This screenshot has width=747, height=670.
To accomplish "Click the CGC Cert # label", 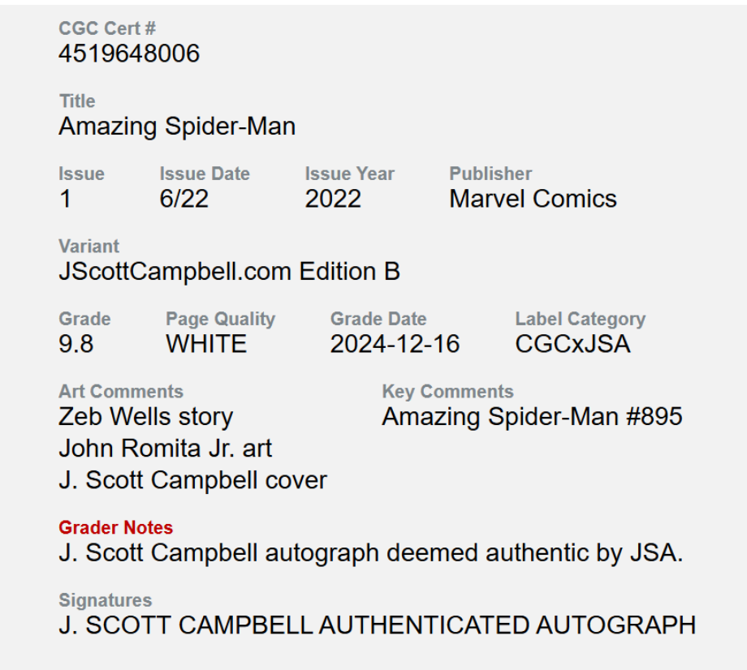I will click(x=107, y=28).
